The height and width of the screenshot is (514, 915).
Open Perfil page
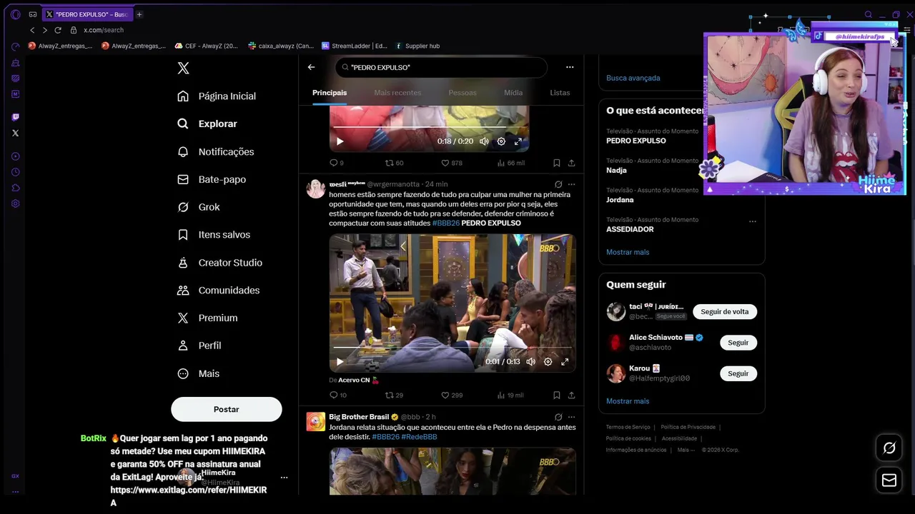click(x=199, y=346)
